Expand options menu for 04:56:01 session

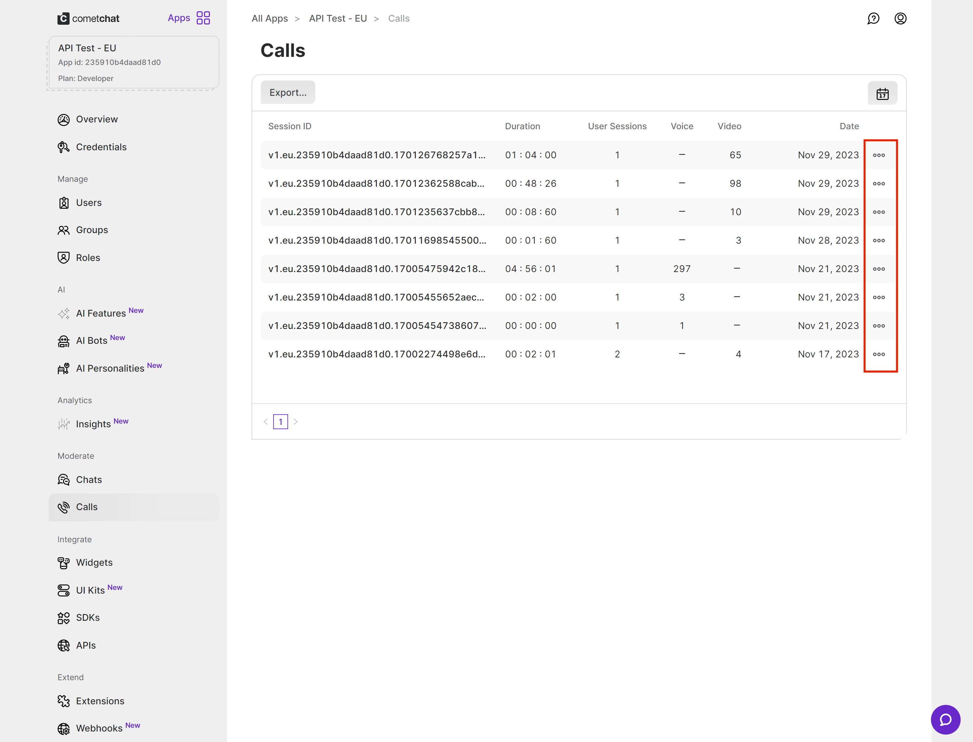[878, 269]
